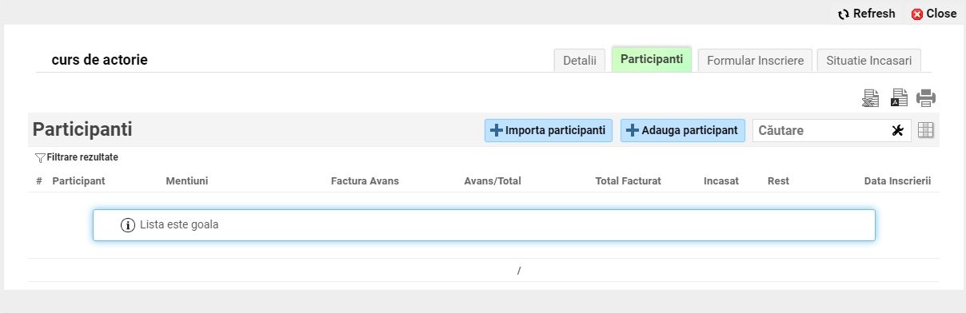Sort by Data Inscrierii column

[898, 181]
